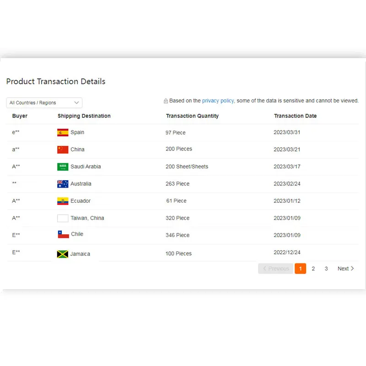The height and width of the screenshot is (366, 366).
Task: Click the Saudi Arabia flag icon
Action: tap(63, 167)
